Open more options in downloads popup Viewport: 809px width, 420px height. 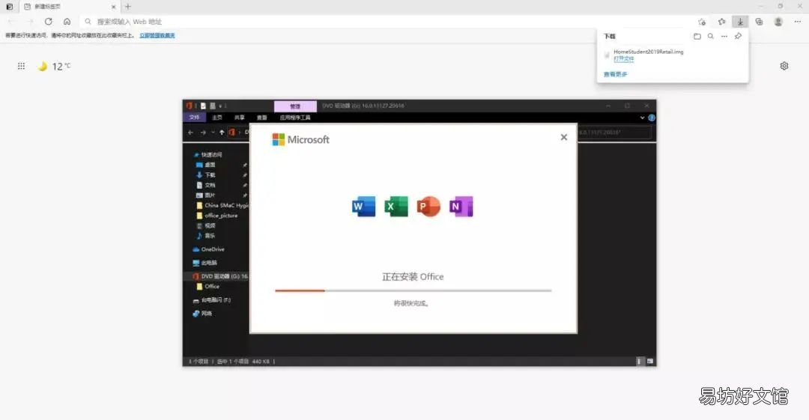724,36
